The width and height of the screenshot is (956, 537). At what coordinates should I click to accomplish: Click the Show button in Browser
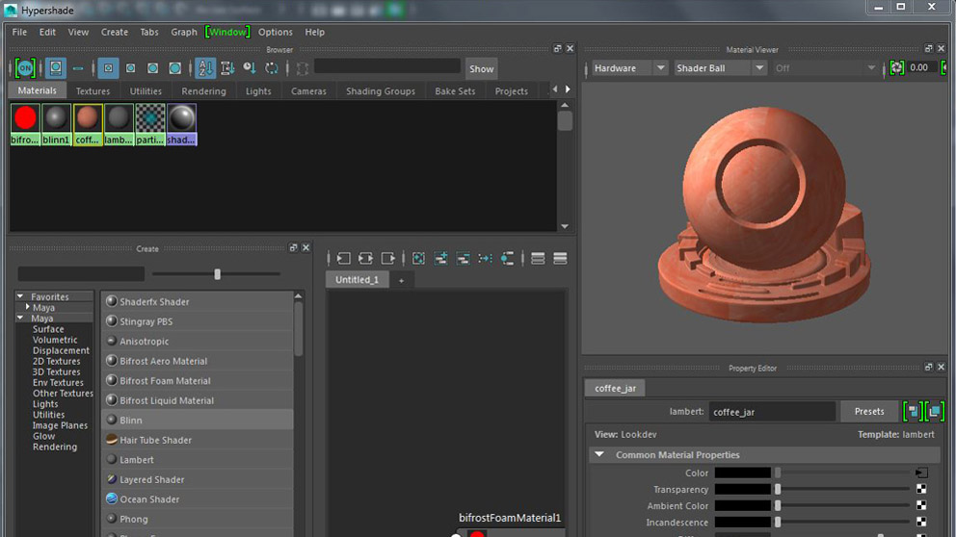coord(481,68)
